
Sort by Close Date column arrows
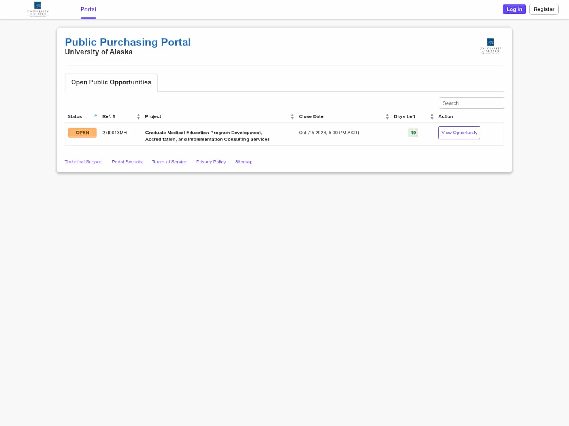click(x=387, y=116)
